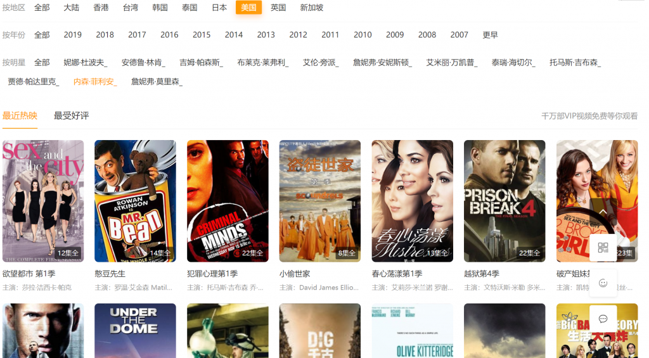Click the back-to-top chevron arrow

click(603, 212)
